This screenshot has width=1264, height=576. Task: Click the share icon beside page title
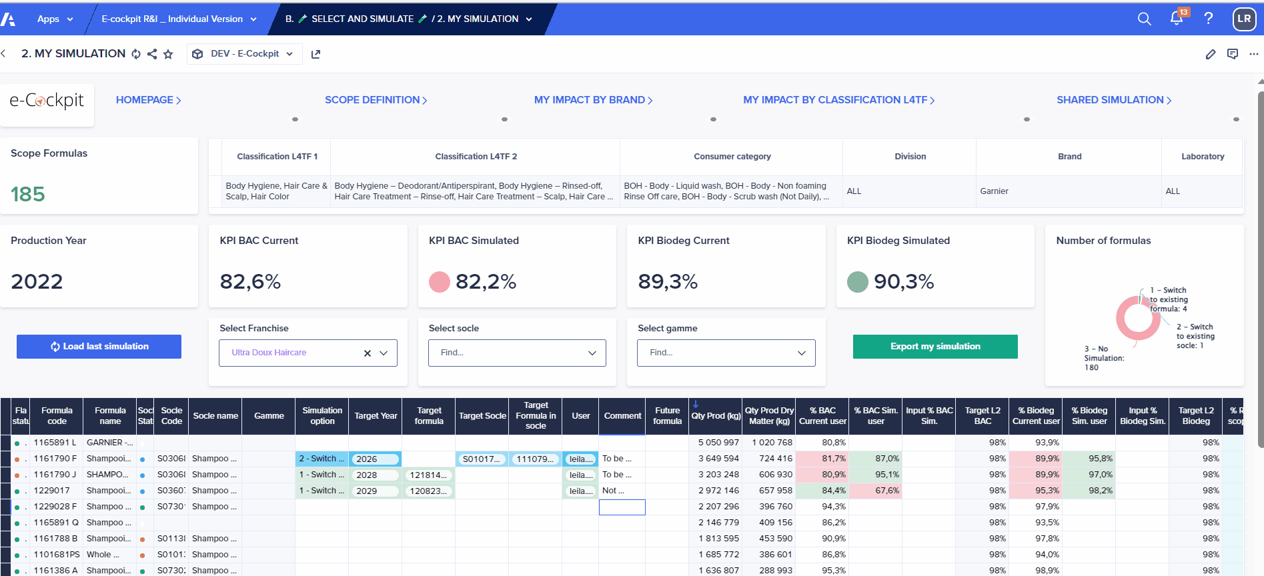[152, 54]
